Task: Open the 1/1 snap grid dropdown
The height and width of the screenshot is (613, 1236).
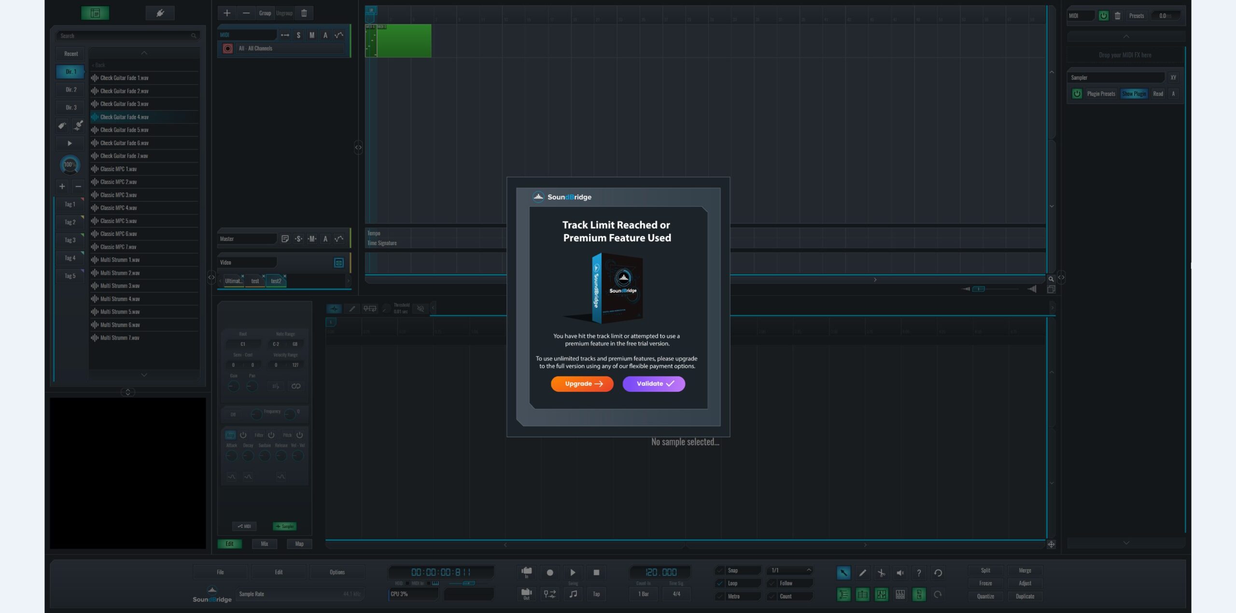Action: coord(790,571)
